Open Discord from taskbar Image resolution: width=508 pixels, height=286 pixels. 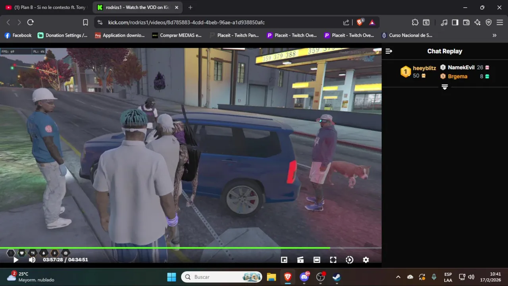304,277
